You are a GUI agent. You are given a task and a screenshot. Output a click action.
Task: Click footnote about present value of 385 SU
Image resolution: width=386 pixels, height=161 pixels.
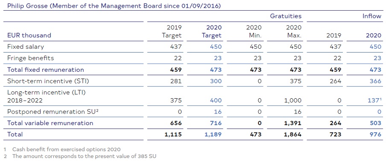point(80,156)
